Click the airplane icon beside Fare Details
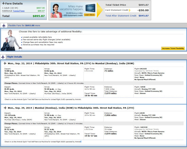The height and width of the screenshot is (149, 187). 3,3
